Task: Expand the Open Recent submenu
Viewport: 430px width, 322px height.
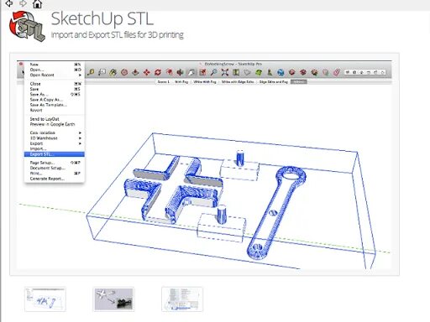Action: click(55, 75)
